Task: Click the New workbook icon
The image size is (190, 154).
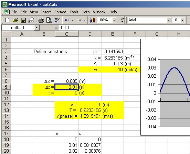Action: [x=7, y=20]
